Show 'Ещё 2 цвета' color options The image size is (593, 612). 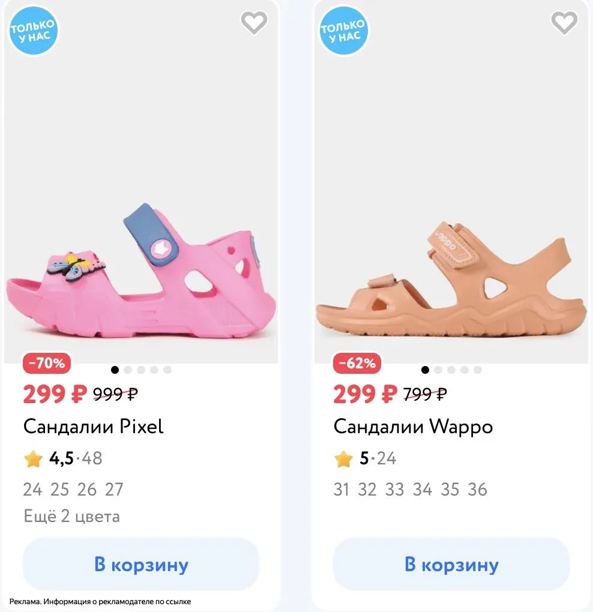point(72,516)
